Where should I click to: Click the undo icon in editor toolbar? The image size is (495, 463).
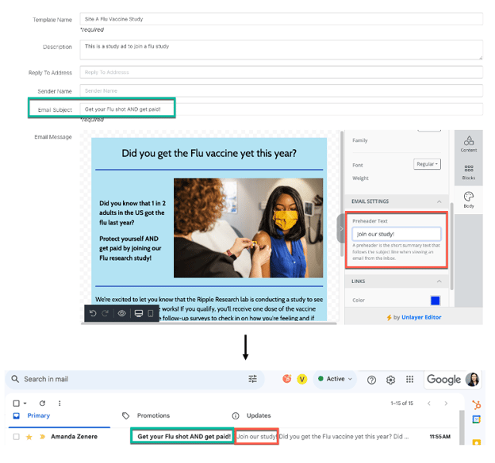click(94, 313)
